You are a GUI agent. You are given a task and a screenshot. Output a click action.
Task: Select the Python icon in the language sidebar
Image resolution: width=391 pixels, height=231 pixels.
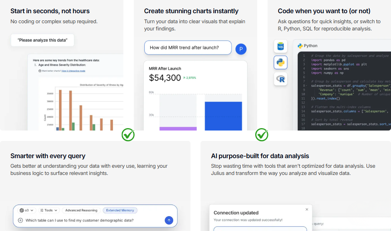pos(280,62)
